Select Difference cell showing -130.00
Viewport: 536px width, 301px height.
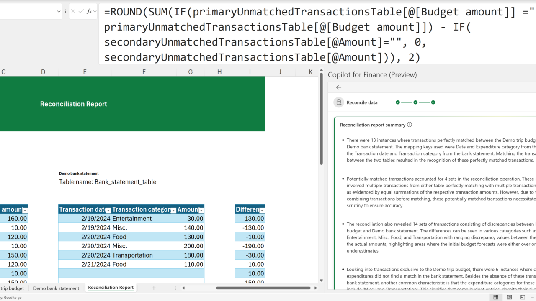pos(250,228)
